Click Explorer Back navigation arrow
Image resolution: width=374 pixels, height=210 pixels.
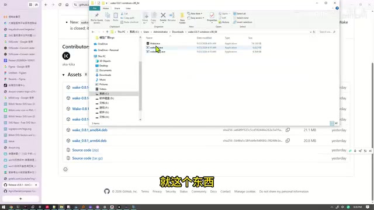(x=93, y=32)
